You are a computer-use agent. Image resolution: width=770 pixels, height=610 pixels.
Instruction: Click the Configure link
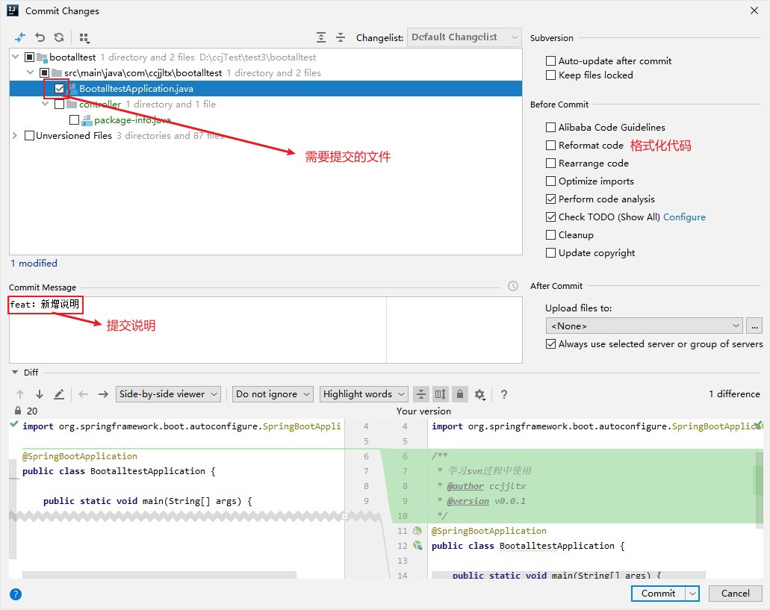[684, 217]
